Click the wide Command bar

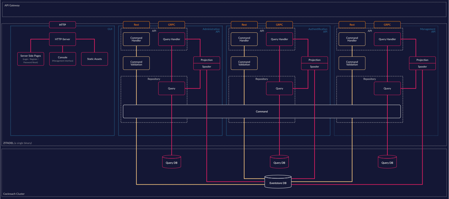pyautogui.click(x=262, y=111)
